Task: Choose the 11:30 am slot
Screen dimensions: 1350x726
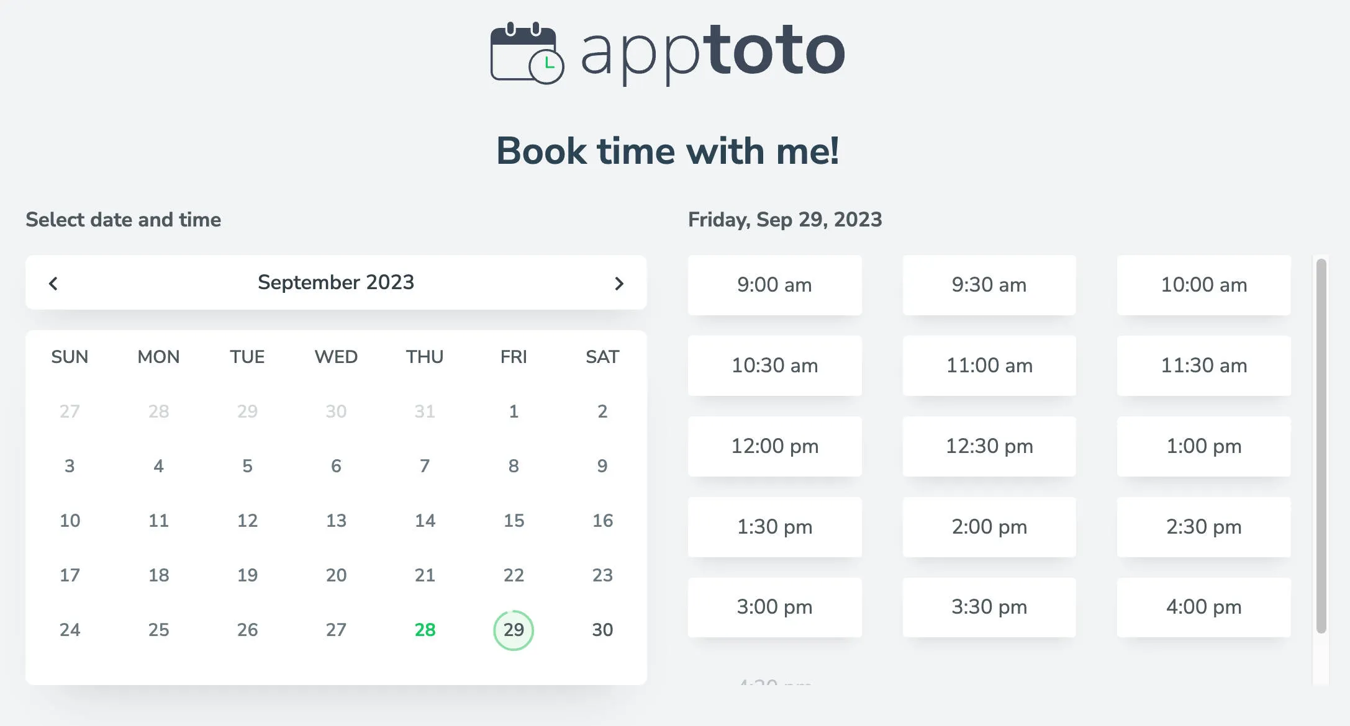Action: click(1203, 365)
